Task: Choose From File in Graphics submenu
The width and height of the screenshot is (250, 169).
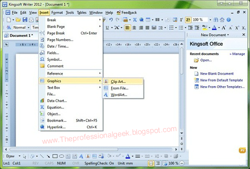Action: [123, 88]
